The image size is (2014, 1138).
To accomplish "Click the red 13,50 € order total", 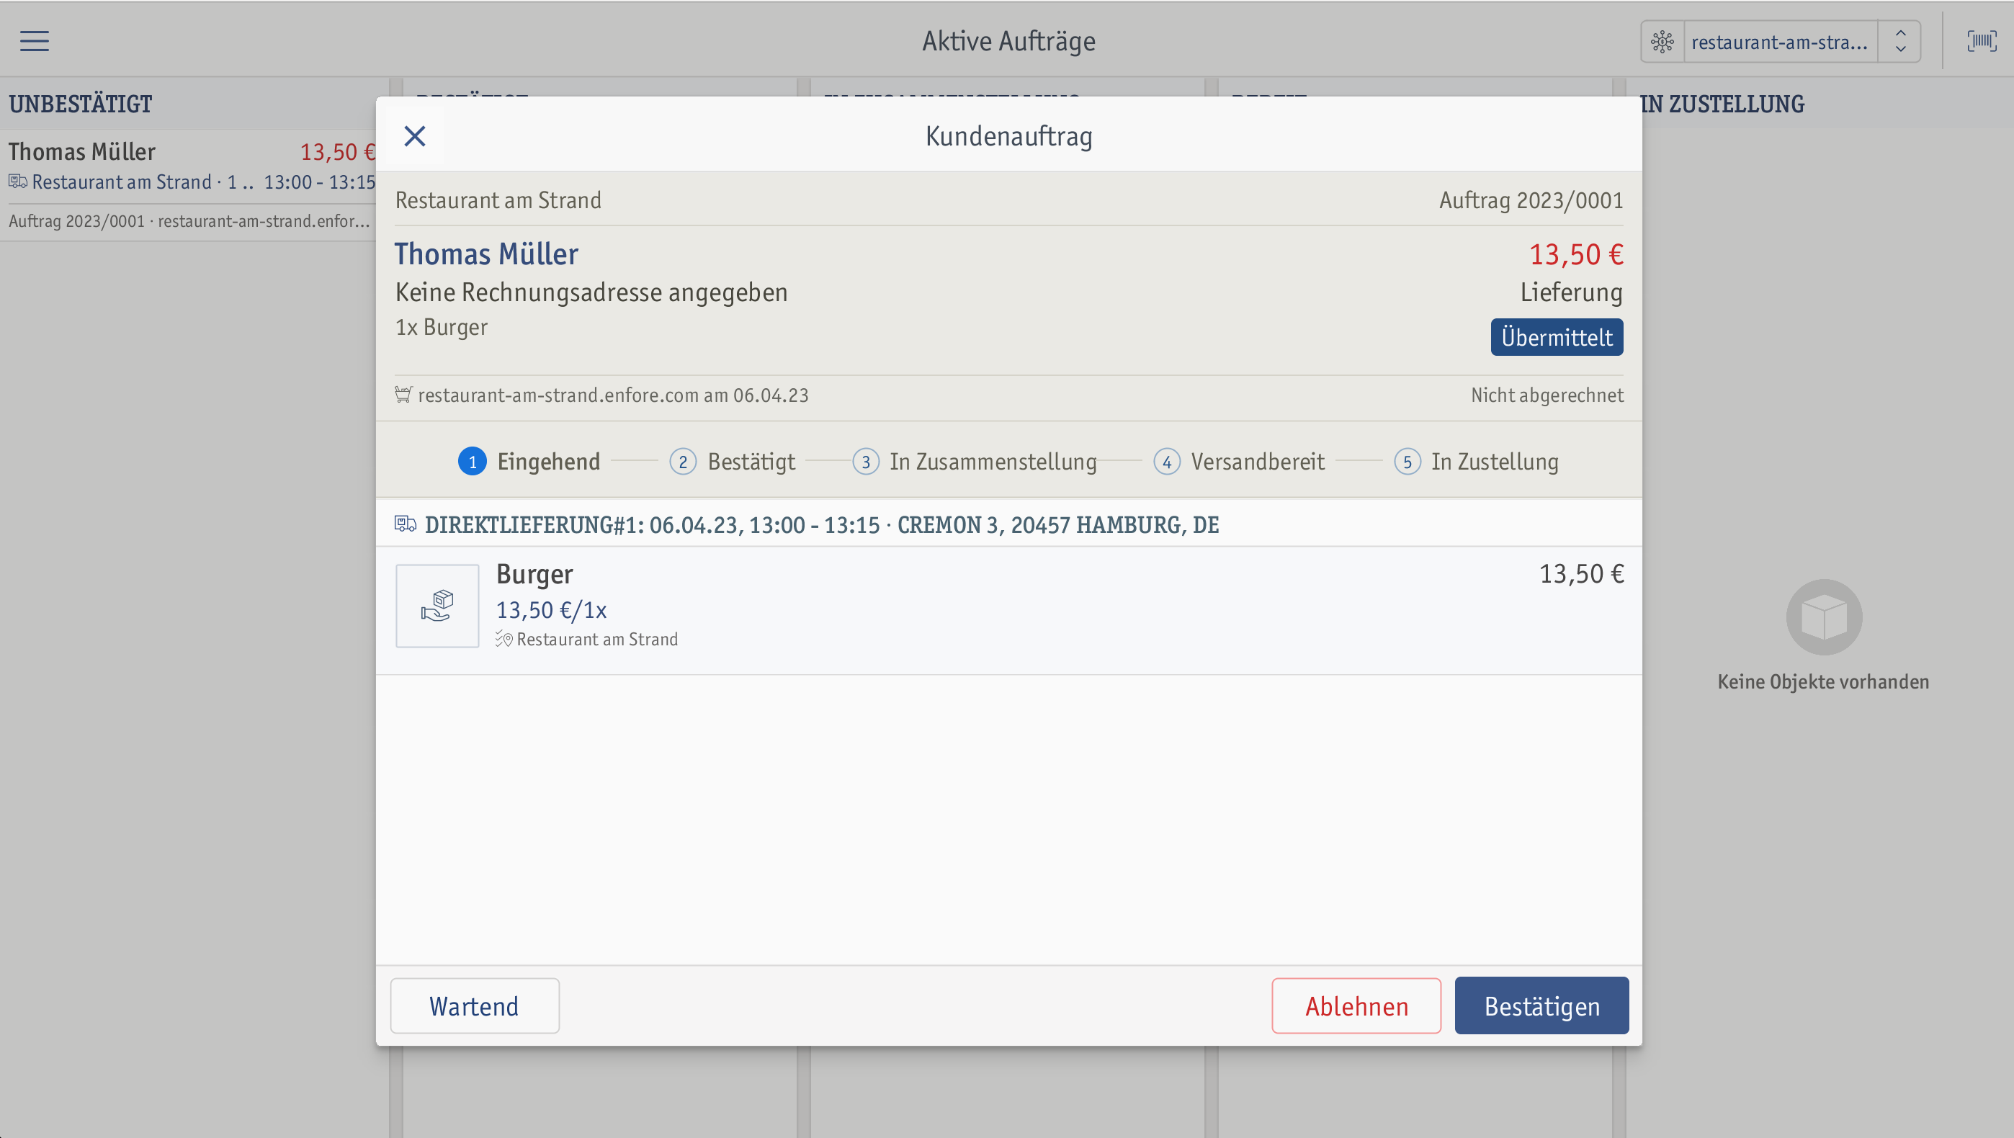I will pos(1576,254).
